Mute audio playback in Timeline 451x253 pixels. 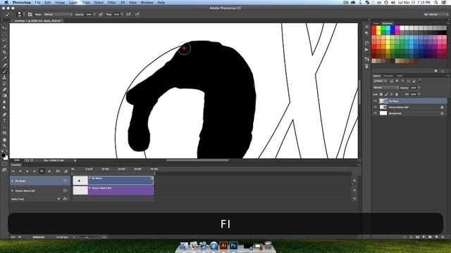tap(42, 171)
